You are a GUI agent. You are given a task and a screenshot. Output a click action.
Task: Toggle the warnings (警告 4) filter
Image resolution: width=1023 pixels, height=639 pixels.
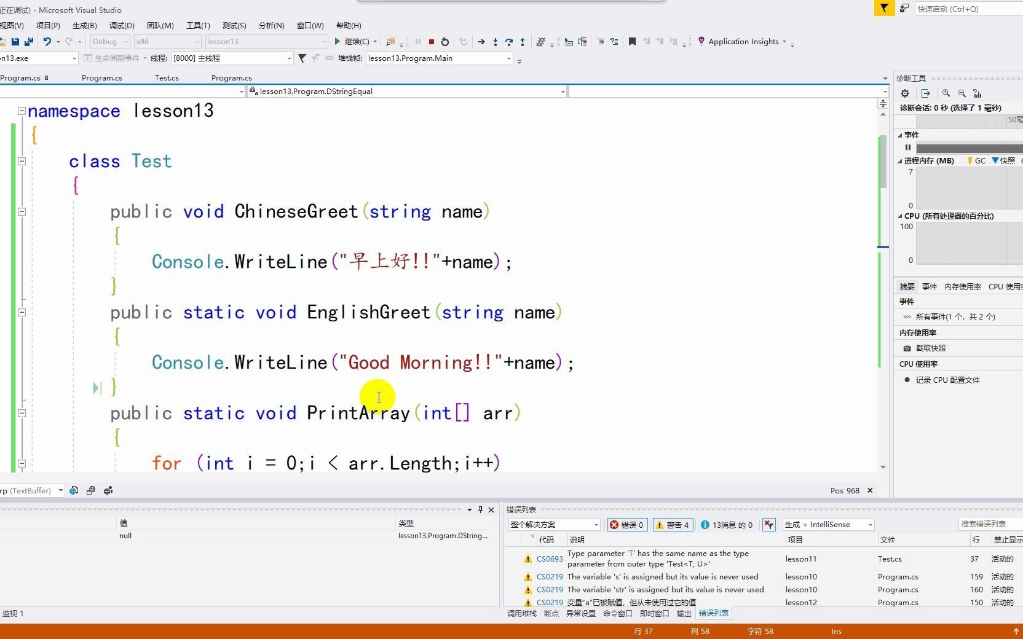point(673,525)
